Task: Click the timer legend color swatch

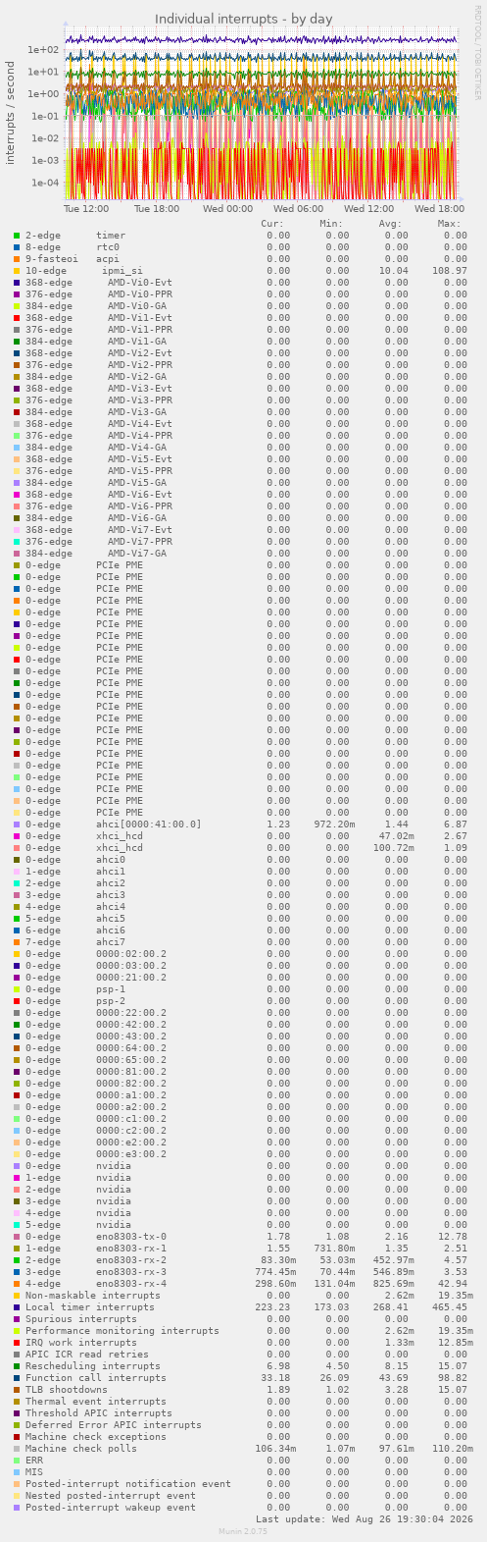Action: pyautogui.click(x=17, y=236)
